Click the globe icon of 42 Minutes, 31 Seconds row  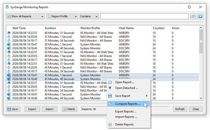(9, 63)
